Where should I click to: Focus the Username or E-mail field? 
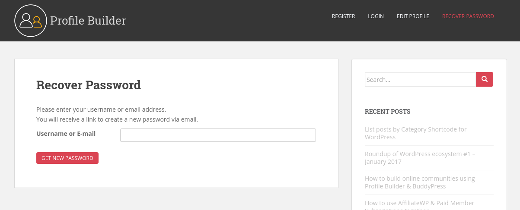[x=218, y=135]
